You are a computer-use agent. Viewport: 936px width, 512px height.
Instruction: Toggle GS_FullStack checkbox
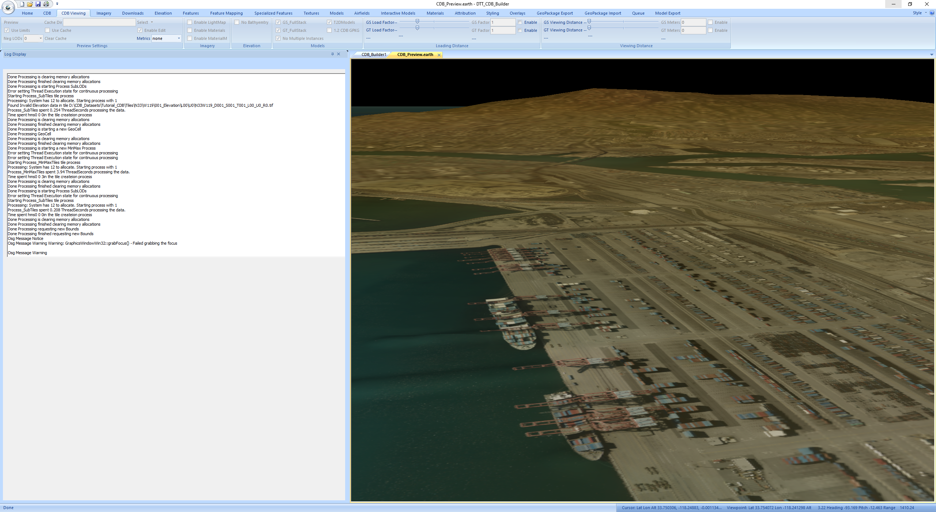pyautogui.click(x=278, y=22)
